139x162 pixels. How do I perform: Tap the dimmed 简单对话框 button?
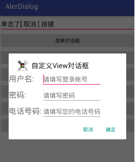coord(68,41)
